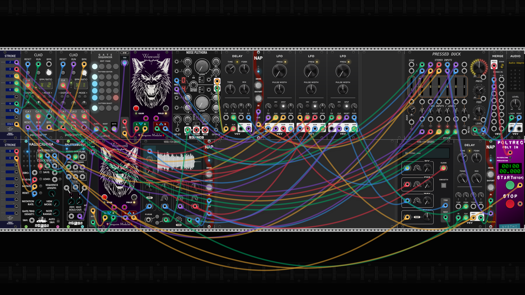The height and width of the screenshot is (295, 525).
Task: Turn the upper CUTOFF knob on Noise Plethora
Action: point(202,66)
